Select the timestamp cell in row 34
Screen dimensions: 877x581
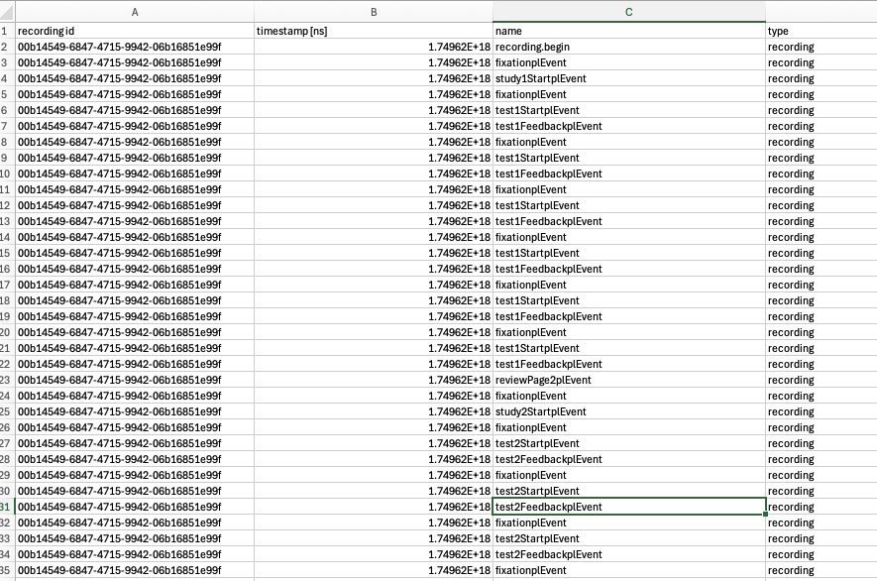374,554
